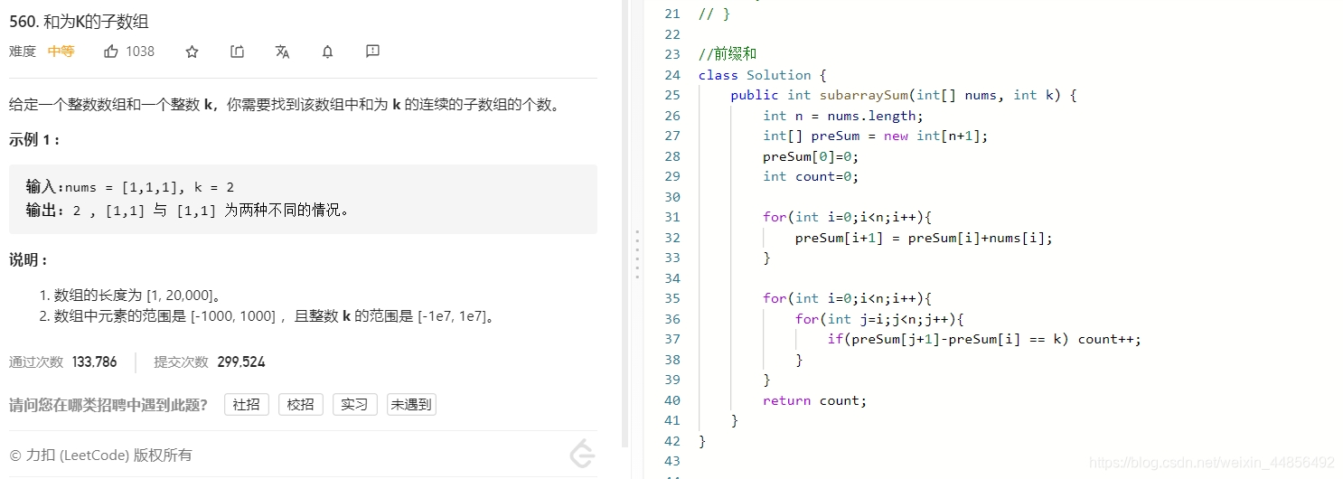Select the 社招 recruitment button
Image resolution: width=1343 pixels, height=479 pixels.
click(247, 405)
